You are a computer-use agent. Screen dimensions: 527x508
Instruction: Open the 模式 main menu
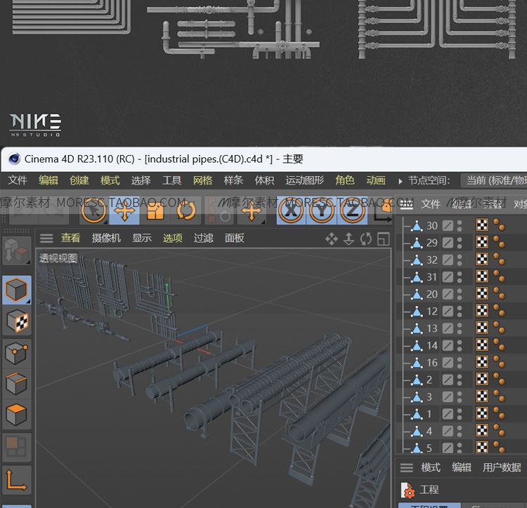(110, 180)
